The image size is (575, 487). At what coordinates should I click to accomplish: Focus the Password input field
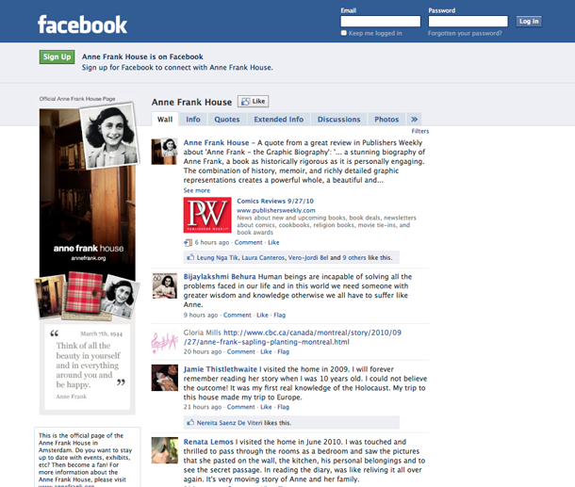pyautogui.click(x=468, y=21)
